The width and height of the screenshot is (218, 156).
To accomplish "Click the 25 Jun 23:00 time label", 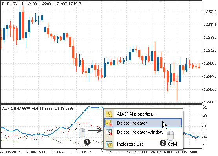I will click(x=136, y=152).
